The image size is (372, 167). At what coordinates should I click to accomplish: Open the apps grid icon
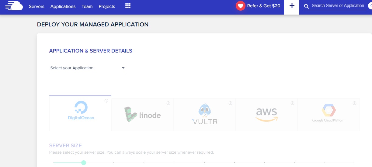tap(128, 6)
